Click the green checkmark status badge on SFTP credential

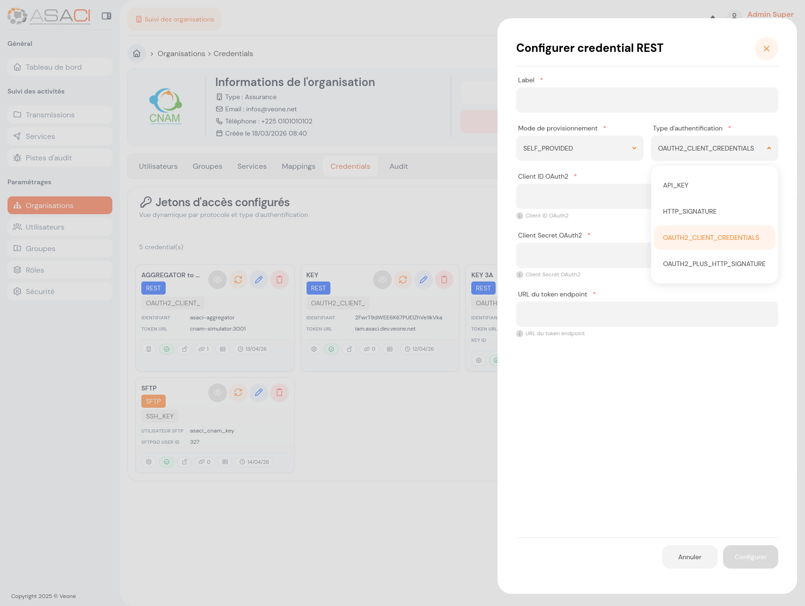[167, 462]
